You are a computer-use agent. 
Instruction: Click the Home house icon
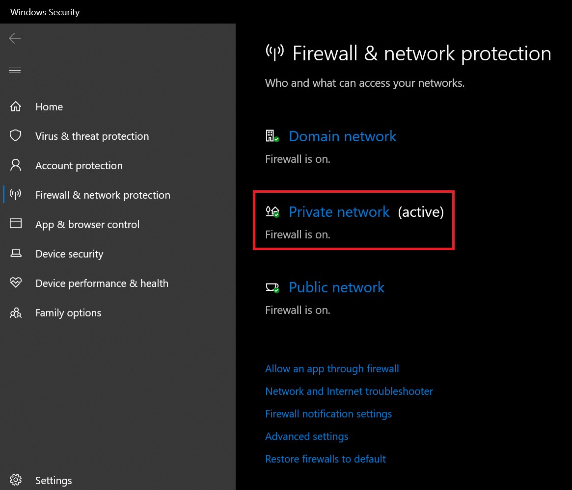pos(16,106)
